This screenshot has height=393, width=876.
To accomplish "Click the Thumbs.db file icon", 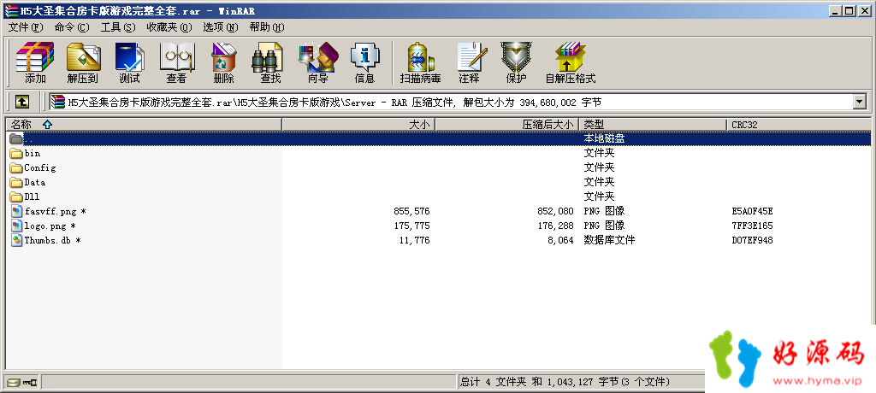I will 16,240.
